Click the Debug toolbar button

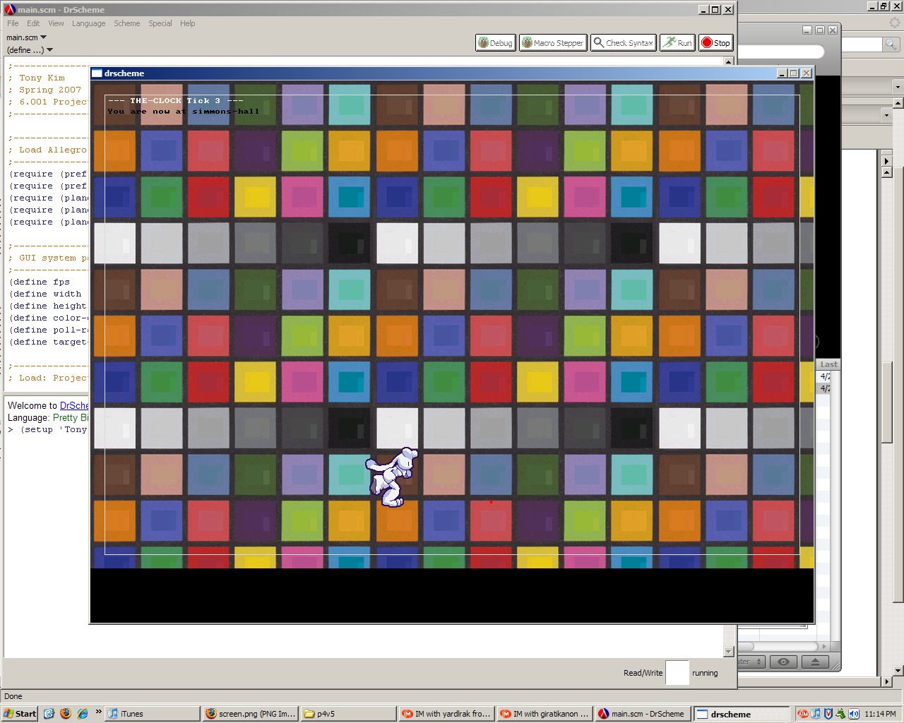pos(495,43)
